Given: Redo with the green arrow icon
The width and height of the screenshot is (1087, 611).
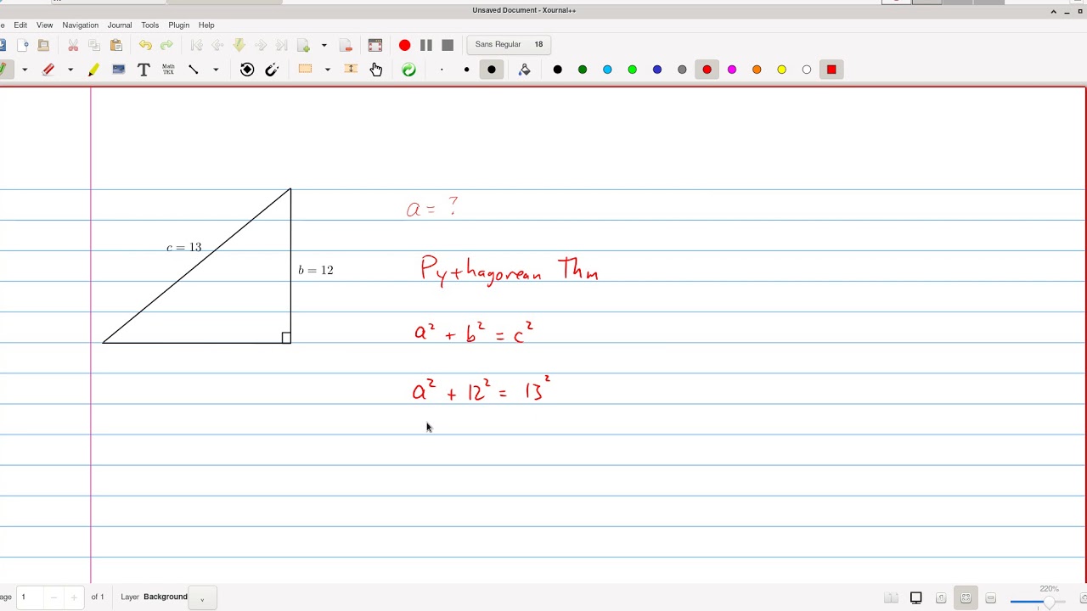Looking at the screenshot, I should point(166,45).
